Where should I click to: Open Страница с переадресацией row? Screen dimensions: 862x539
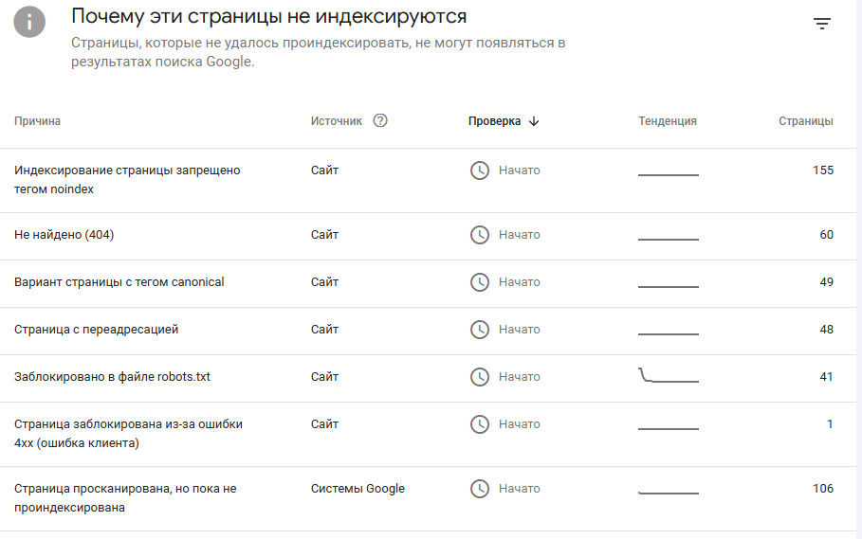[x=429, y=331]
